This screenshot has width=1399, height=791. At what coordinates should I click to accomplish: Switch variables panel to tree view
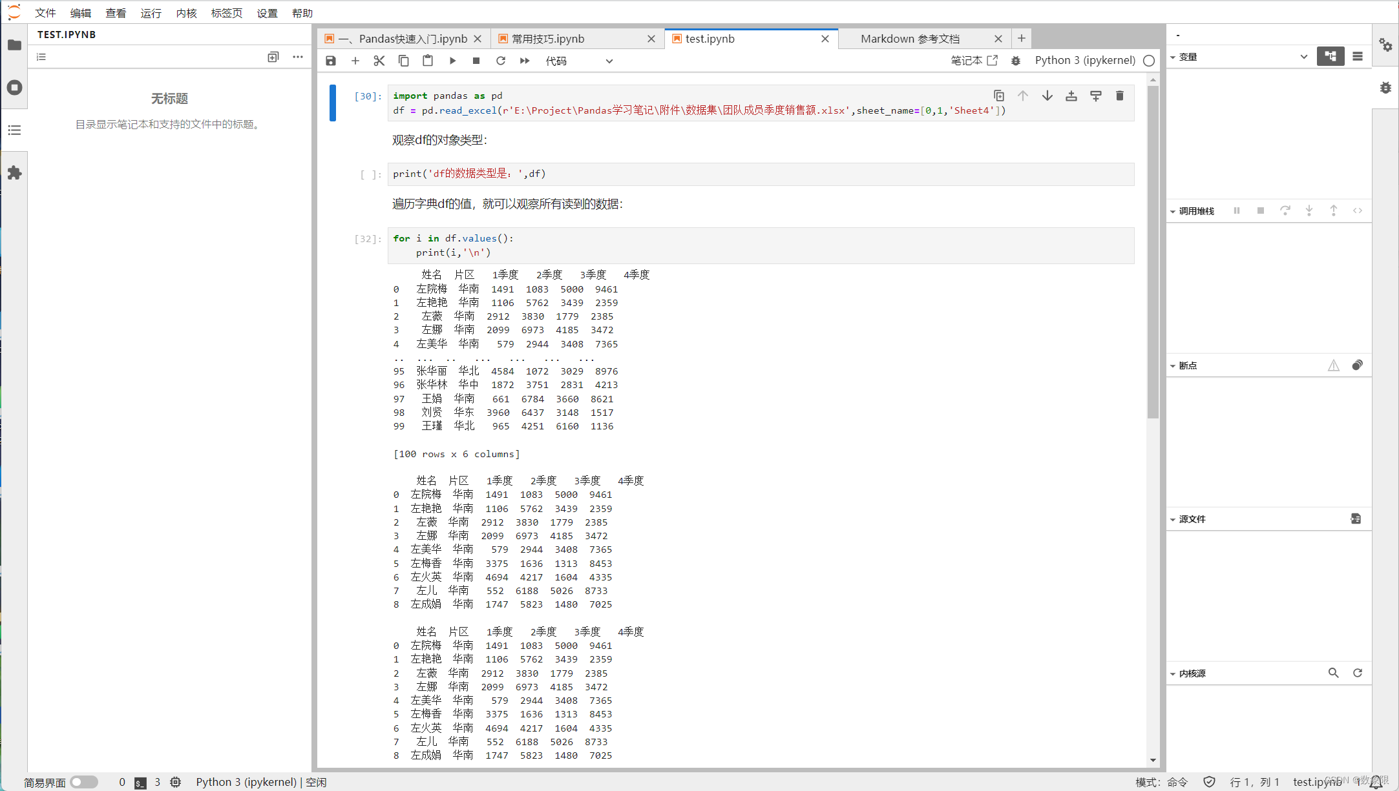tap(1331, 57)
